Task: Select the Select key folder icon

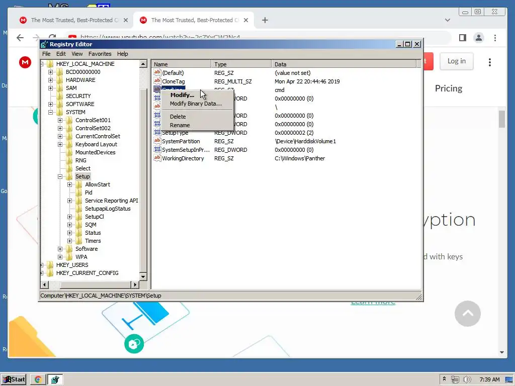Action: click(x=69, y=168)
